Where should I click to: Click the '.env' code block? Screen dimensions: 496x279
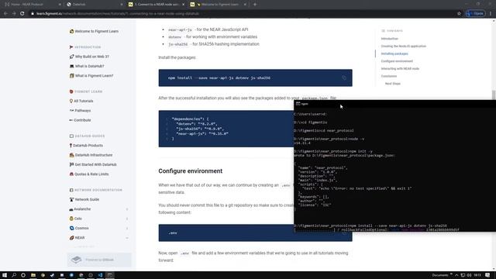click(255, 232)
